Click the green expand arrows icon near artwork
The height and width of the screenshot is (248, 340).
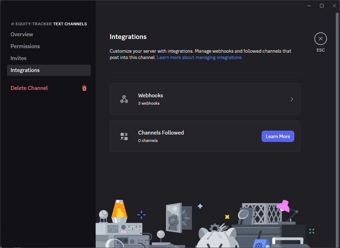click(311, 231)
